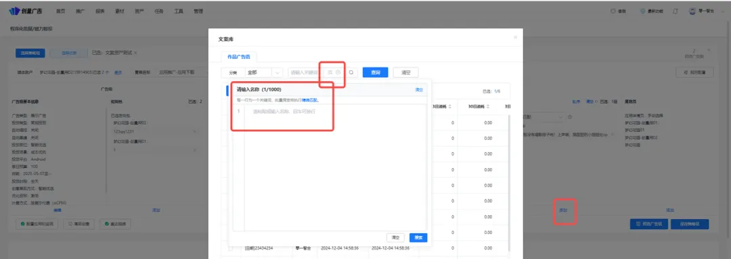This screenshot has width=731, height=259.
Task: Click the blue 搜索 button in popup
Action: pyautogui.click(x=418, y=237)
